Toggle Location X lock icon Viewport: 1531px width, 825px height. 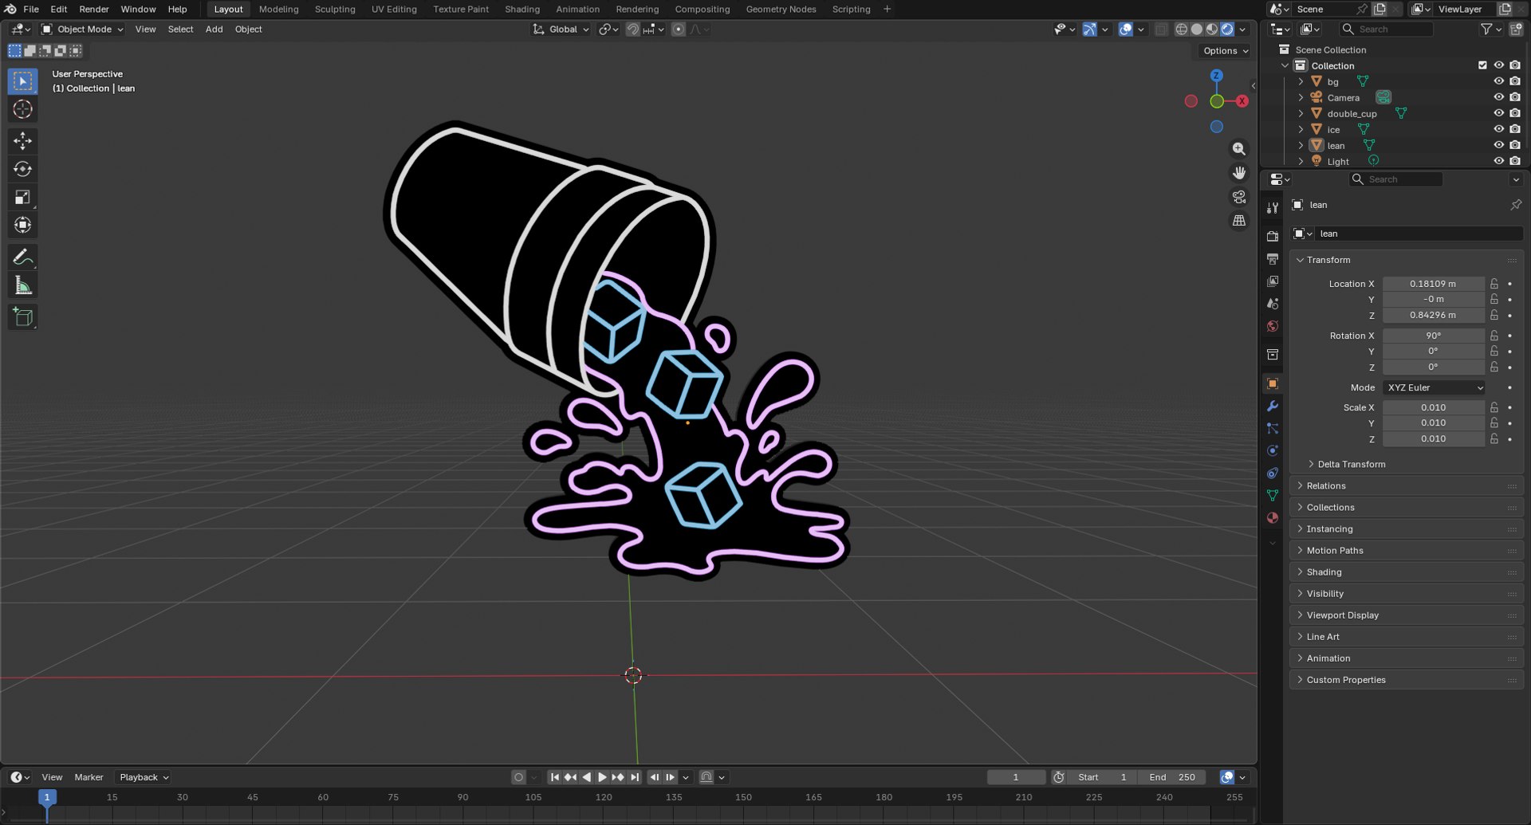pyautogui.click(x=1494, y=284)
